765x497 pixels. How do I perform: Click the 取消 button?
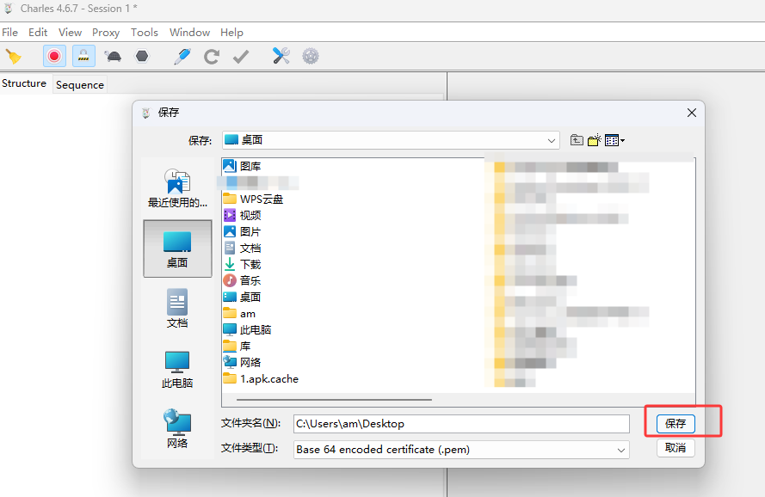[676, 448]
